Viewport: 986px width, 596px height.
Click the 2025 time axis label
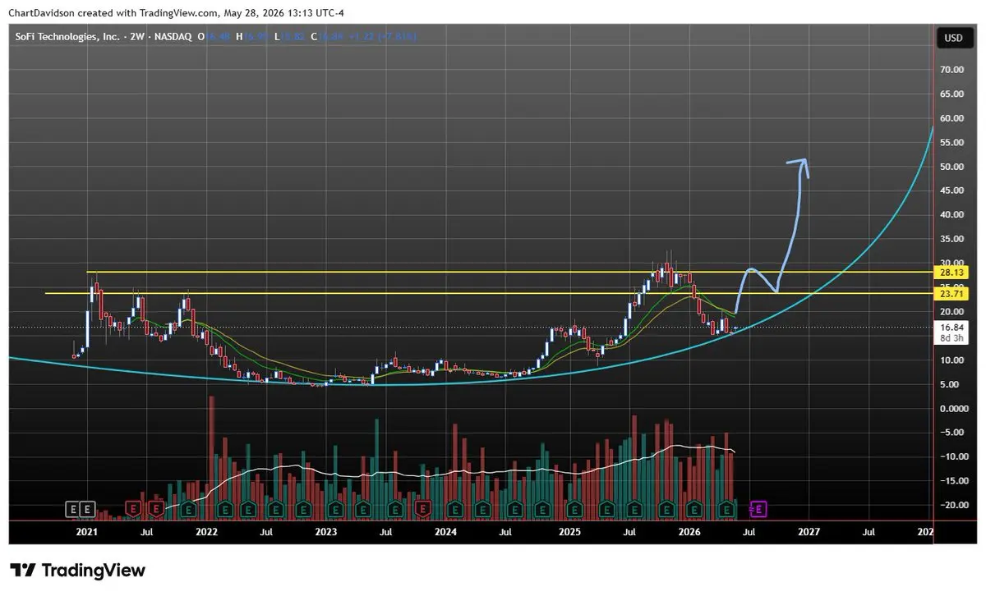pyautogui.click(x=569, y=532)
